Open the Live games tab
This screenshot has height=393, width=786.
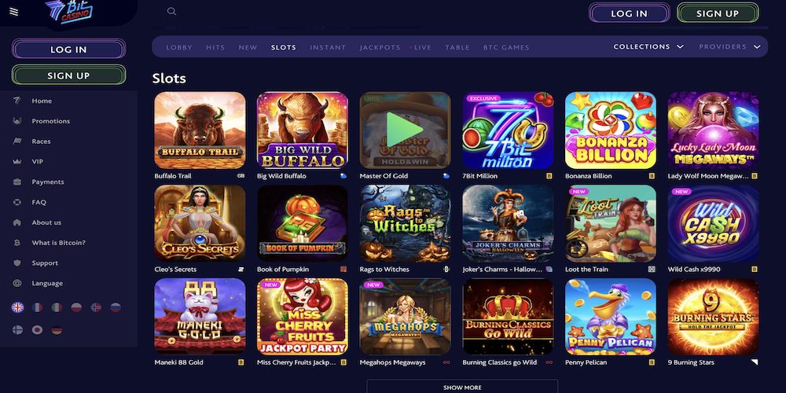click(x=421, y=48)
